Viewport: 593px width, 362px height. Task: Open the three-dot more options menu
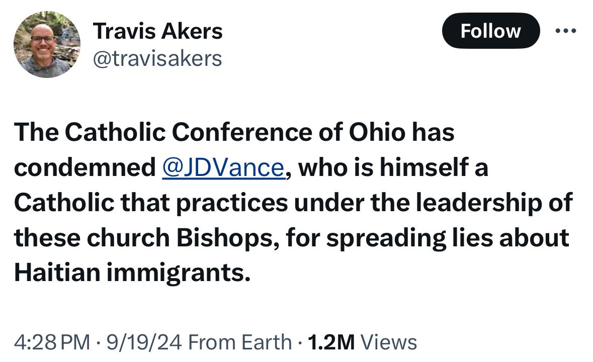(x=566, y=31)
